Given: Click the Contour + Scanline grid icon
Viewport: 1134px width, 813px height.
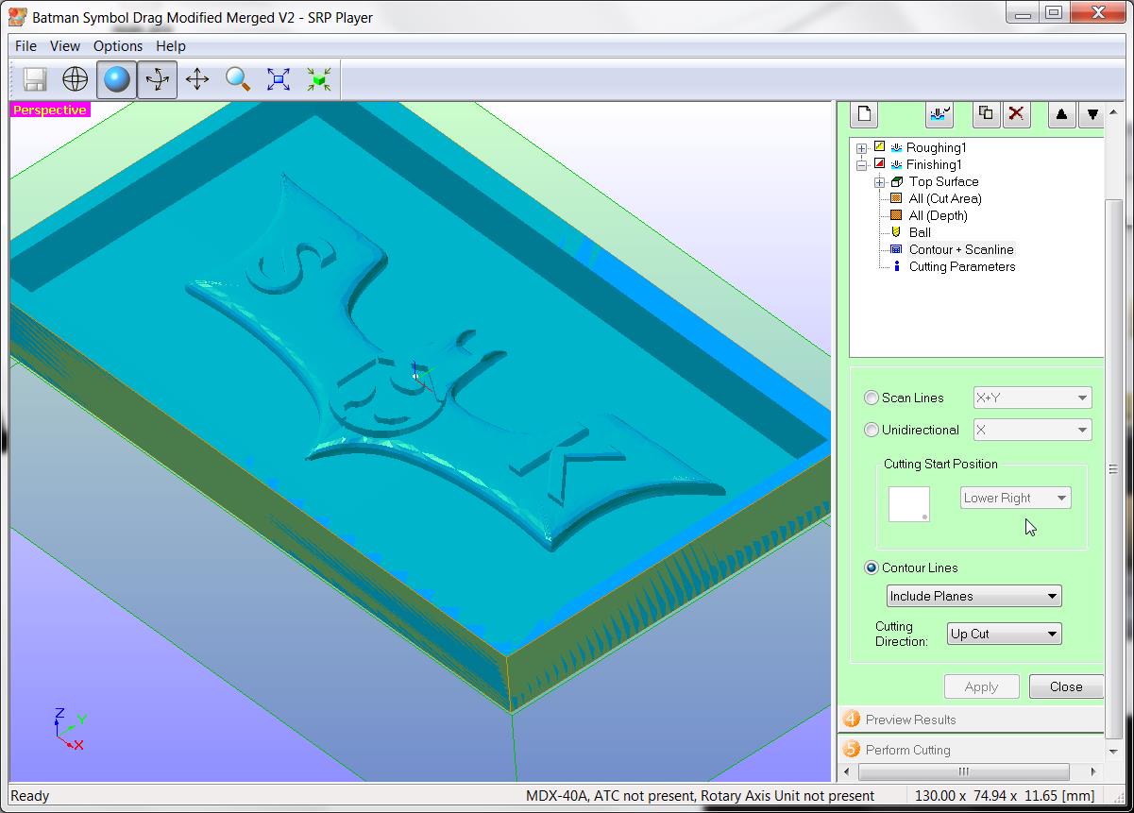Looking at the screenshot, I should pyautogui.click(x=896, y=249).
